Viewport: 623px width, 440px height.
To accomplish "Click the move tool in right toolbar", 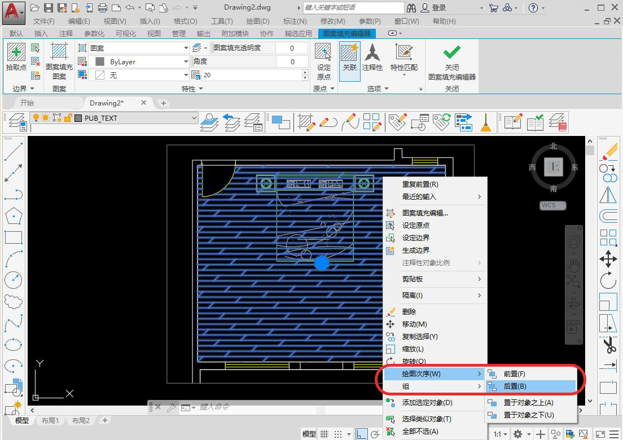I will tap(608, 259).
